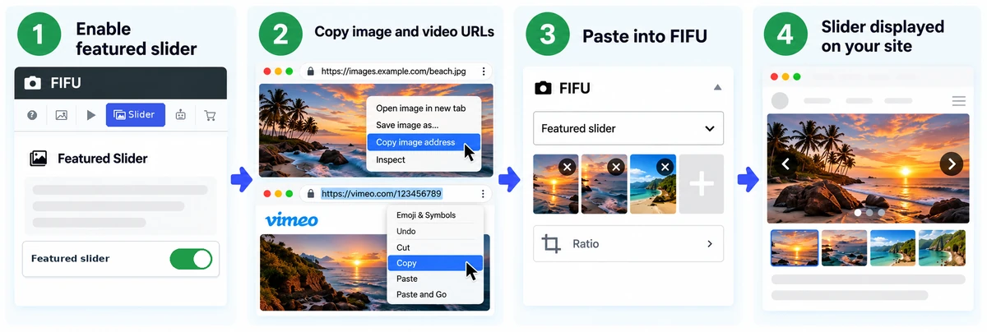Select the video play icon tab in FIFU toolbar

[x=91, y=115]
